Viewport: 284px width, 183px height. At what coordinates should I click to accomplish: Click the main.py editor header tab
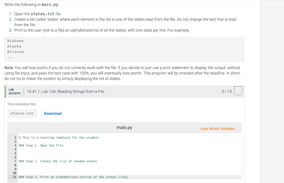(124, 128)
